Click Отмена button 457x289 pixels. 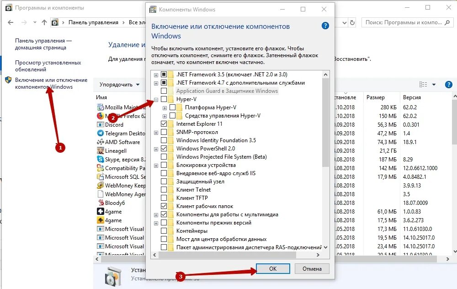click(x=312, y=268)
